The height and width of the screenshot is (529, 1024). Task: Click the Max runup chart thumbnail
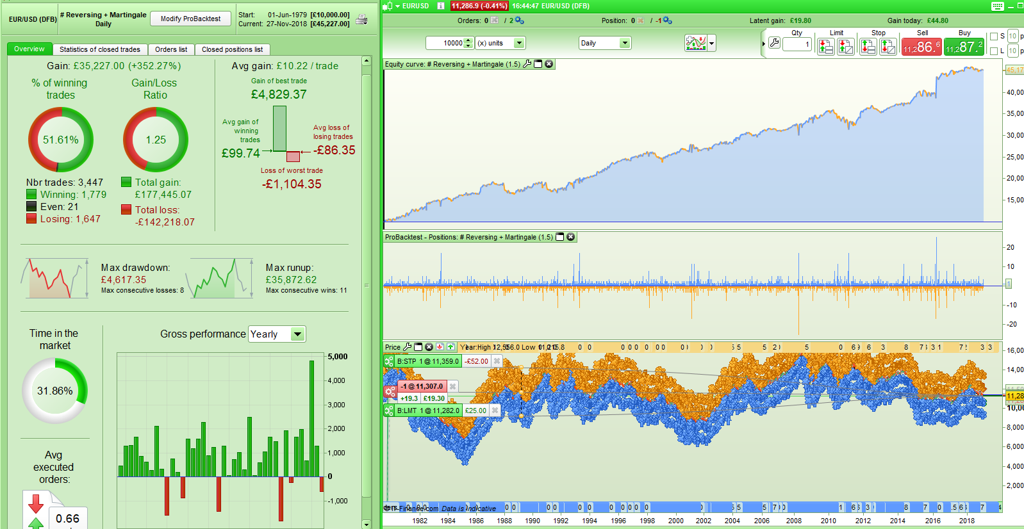220,278
